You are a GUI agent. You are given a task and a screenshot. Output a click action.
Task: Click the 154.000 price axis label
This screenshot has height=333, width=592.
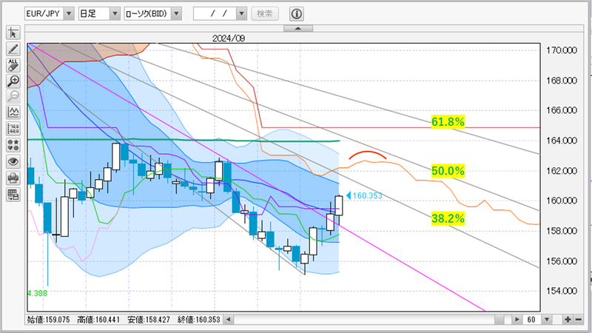[562, 291]
